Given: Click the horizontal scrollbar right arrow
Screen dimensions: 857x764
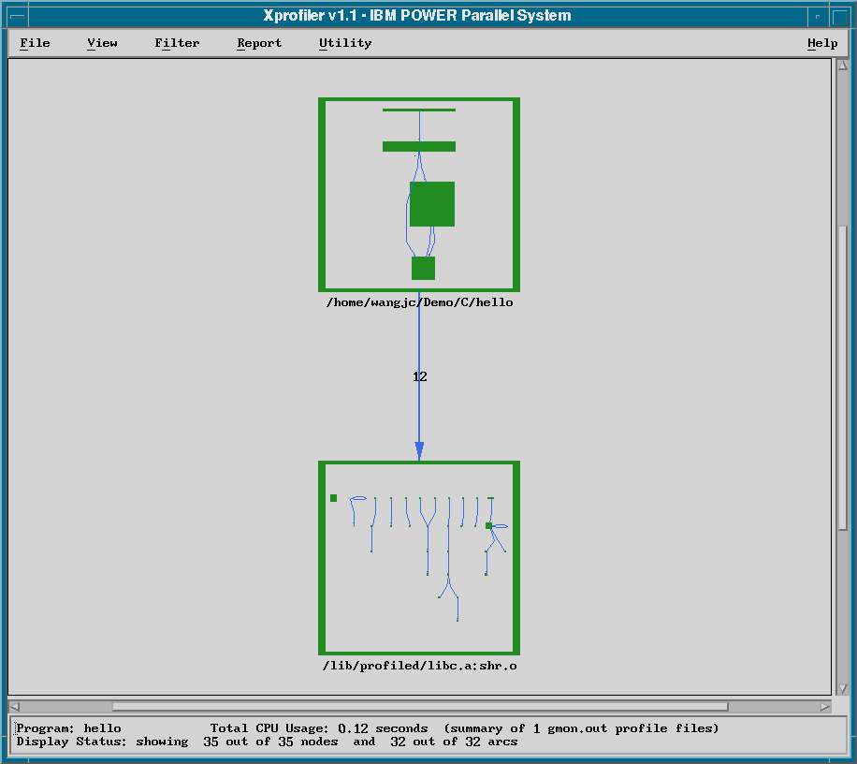Looking at the screenshot, I should (825, 707).
